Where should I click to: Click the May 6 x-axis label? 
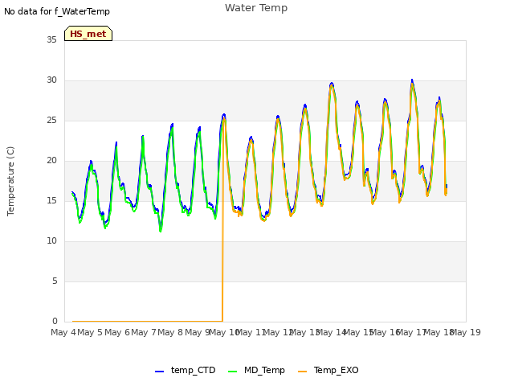click(x=117, y=332)
